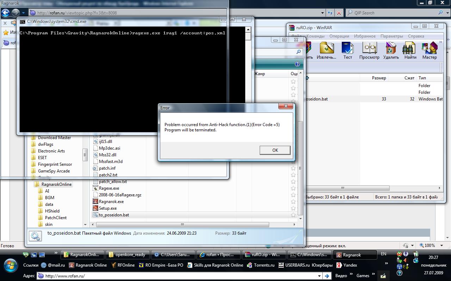Toggle rating star for Ragnarok.exe row

point(293,202)
